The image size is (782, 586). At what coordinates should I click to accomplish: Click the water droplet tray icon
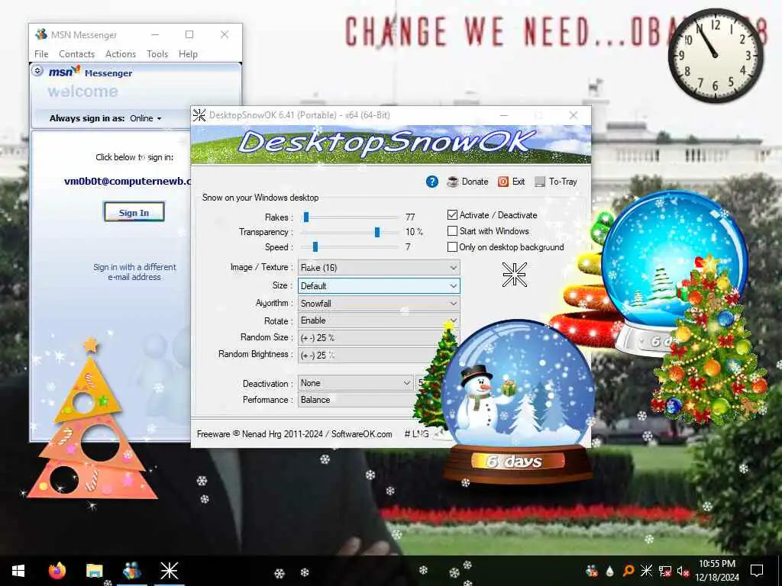click(x=610, y=571)
